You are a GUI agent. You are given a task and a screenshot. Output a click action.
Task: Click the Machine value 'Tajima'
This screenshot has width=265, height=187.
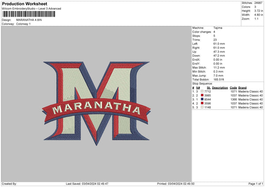218,28
